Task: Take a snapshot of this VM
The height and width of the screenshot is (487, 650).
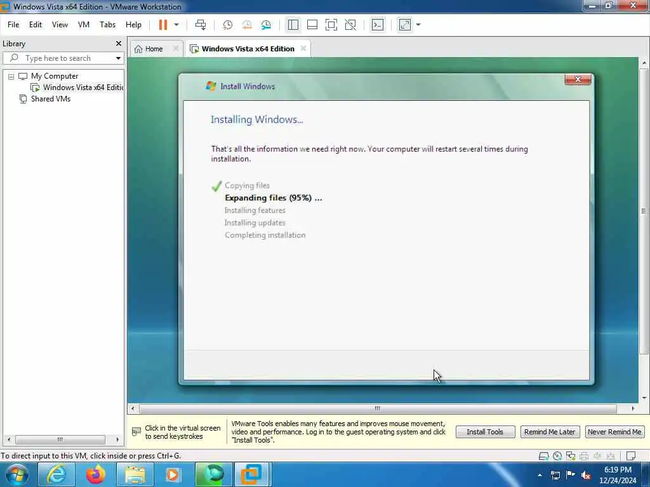Action: 228,25
